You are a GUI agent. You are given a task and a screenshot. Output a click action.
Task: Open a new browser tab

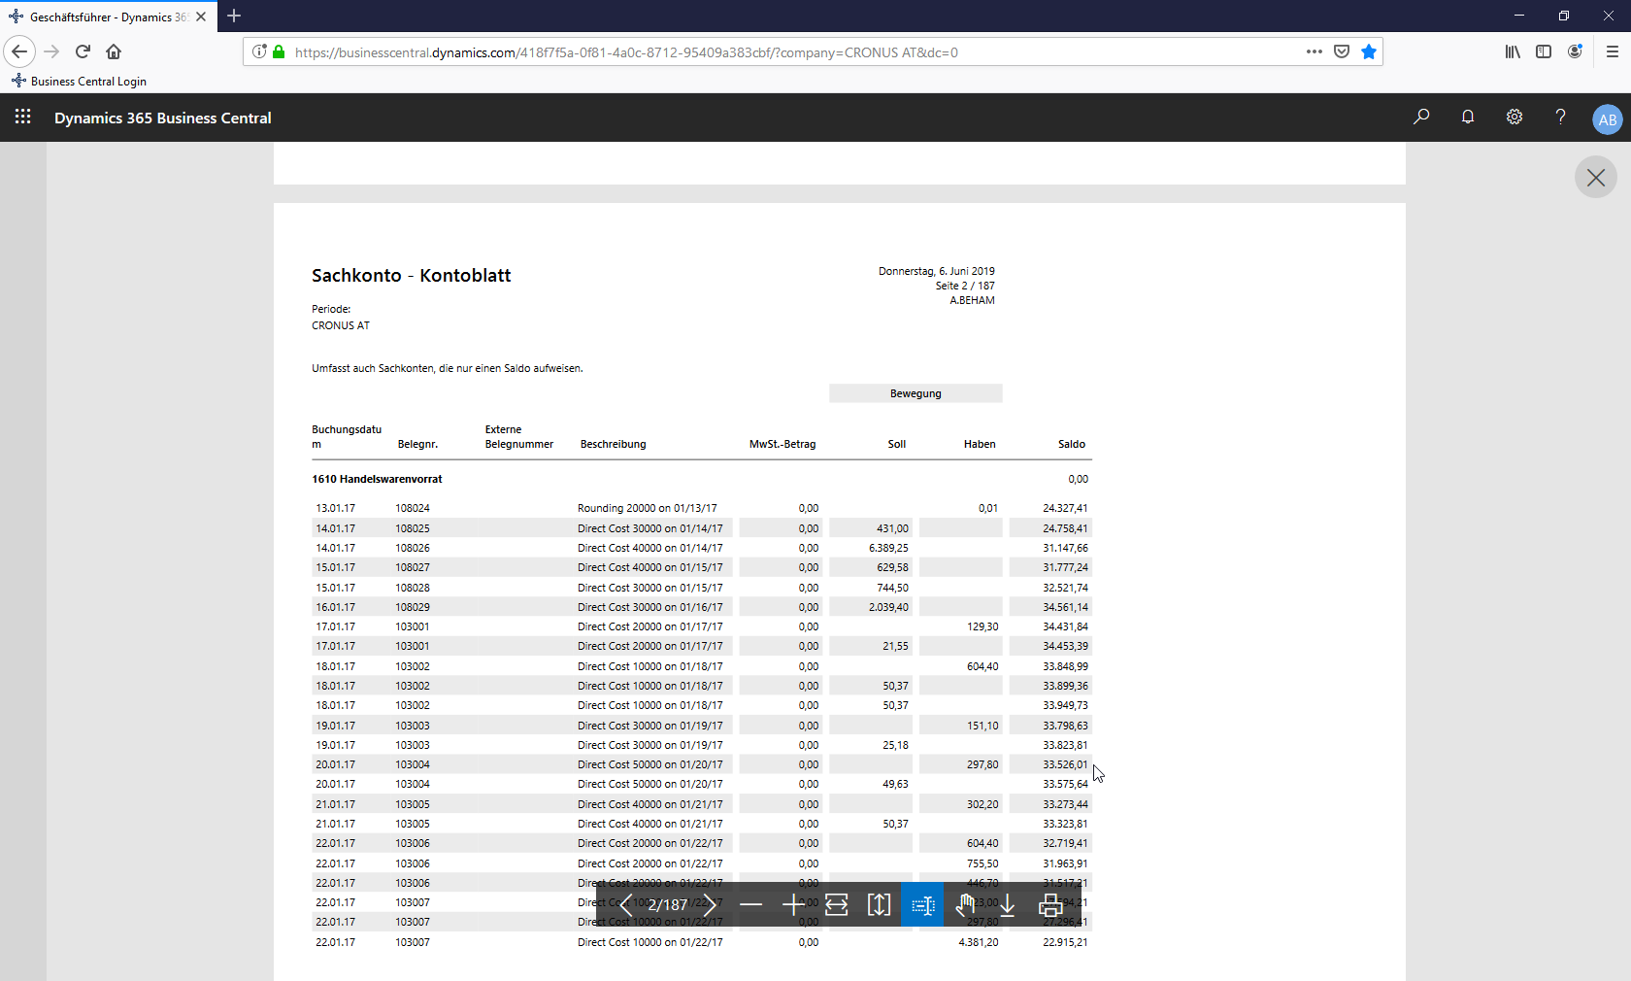(x=234, y=17)
